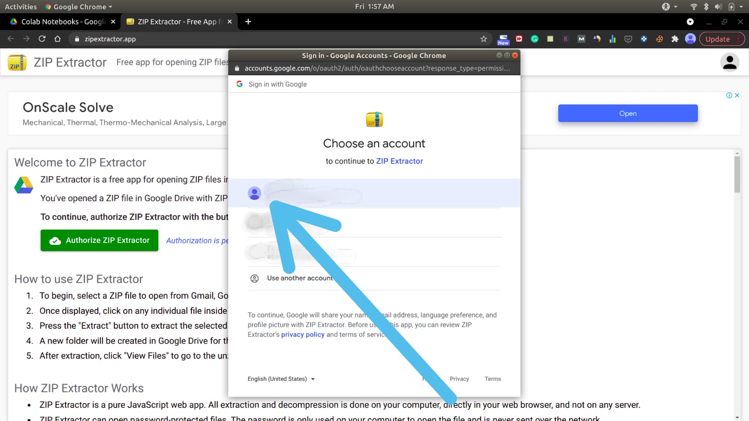Image resolution: width=749 pixels, height=421 pixels.
Task: Click the Authorize ZIP Extractor button
Action: 99,240
